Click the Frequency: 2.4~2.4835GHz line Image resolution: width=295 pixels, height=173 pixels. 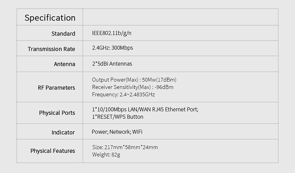tap(124, 95)
